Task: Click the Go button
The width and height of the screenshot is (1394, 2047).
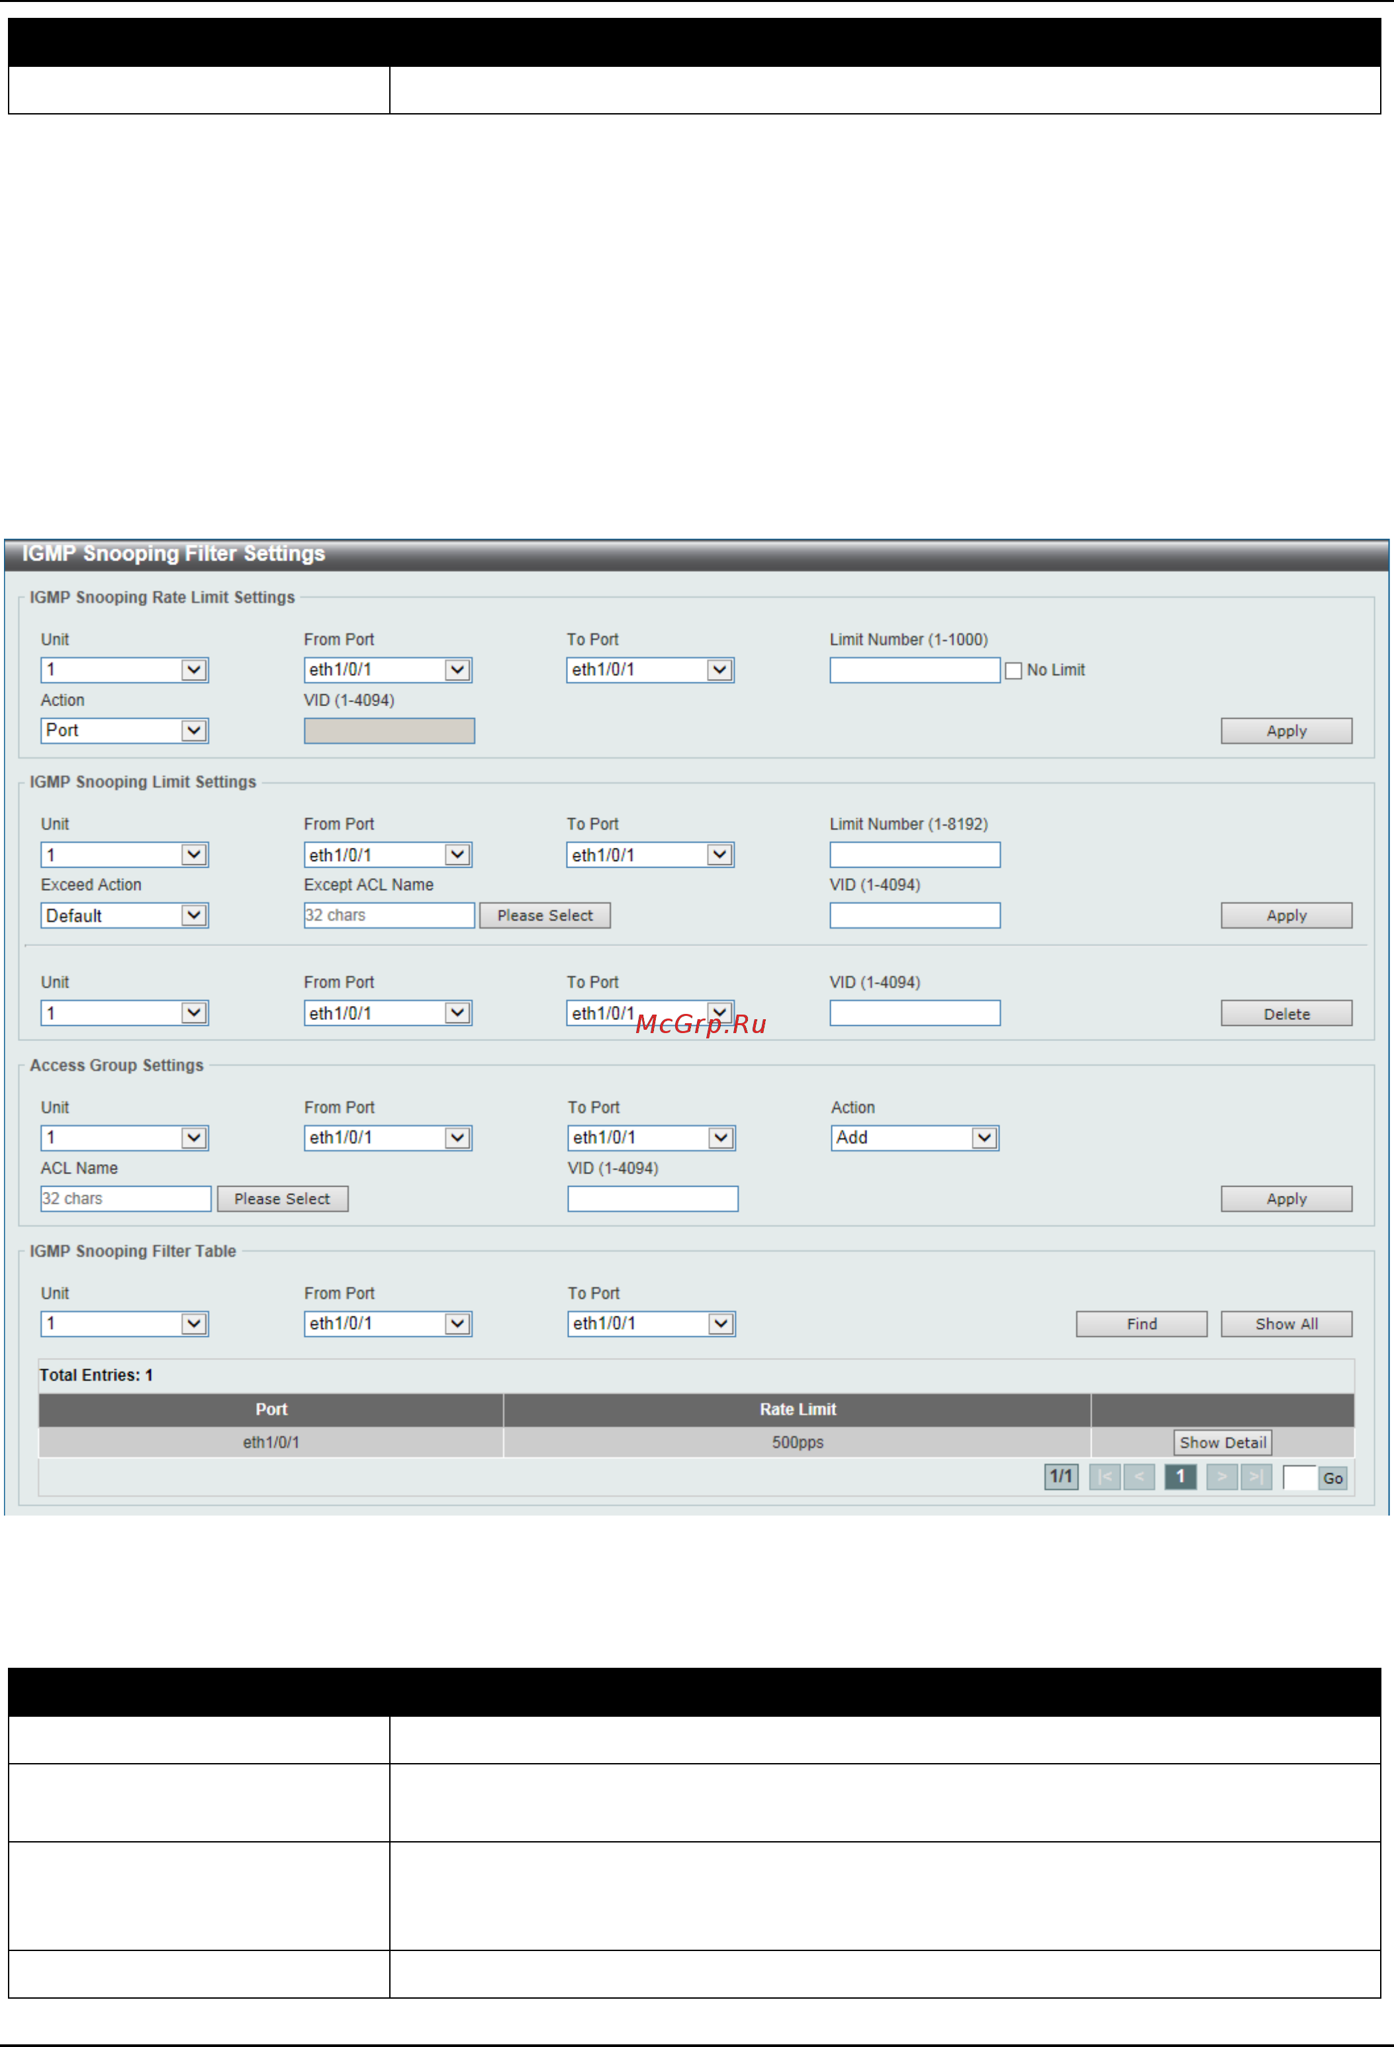Action: pyautogui.click(x=1333, y=1478)
